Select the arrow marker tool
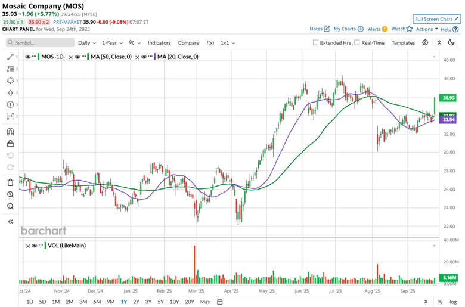The width and height of the screenshot is (465, 307). click(10, 92)
